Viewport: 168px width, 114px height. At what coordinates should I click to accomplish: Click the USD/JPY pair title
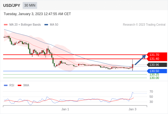pos(12,5)
